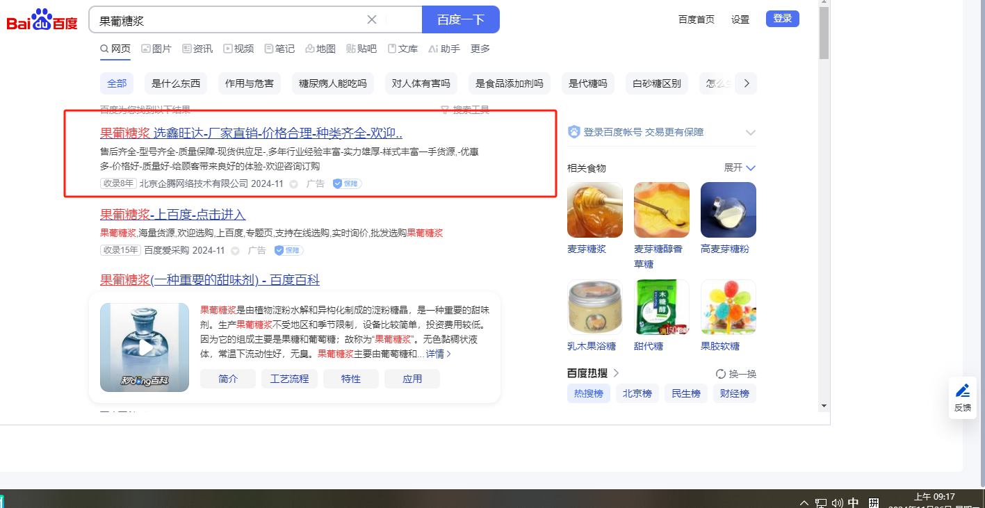This screenshot has height=508, width=985.
Task: Click the 简介 button
Action: pos(228,379)
